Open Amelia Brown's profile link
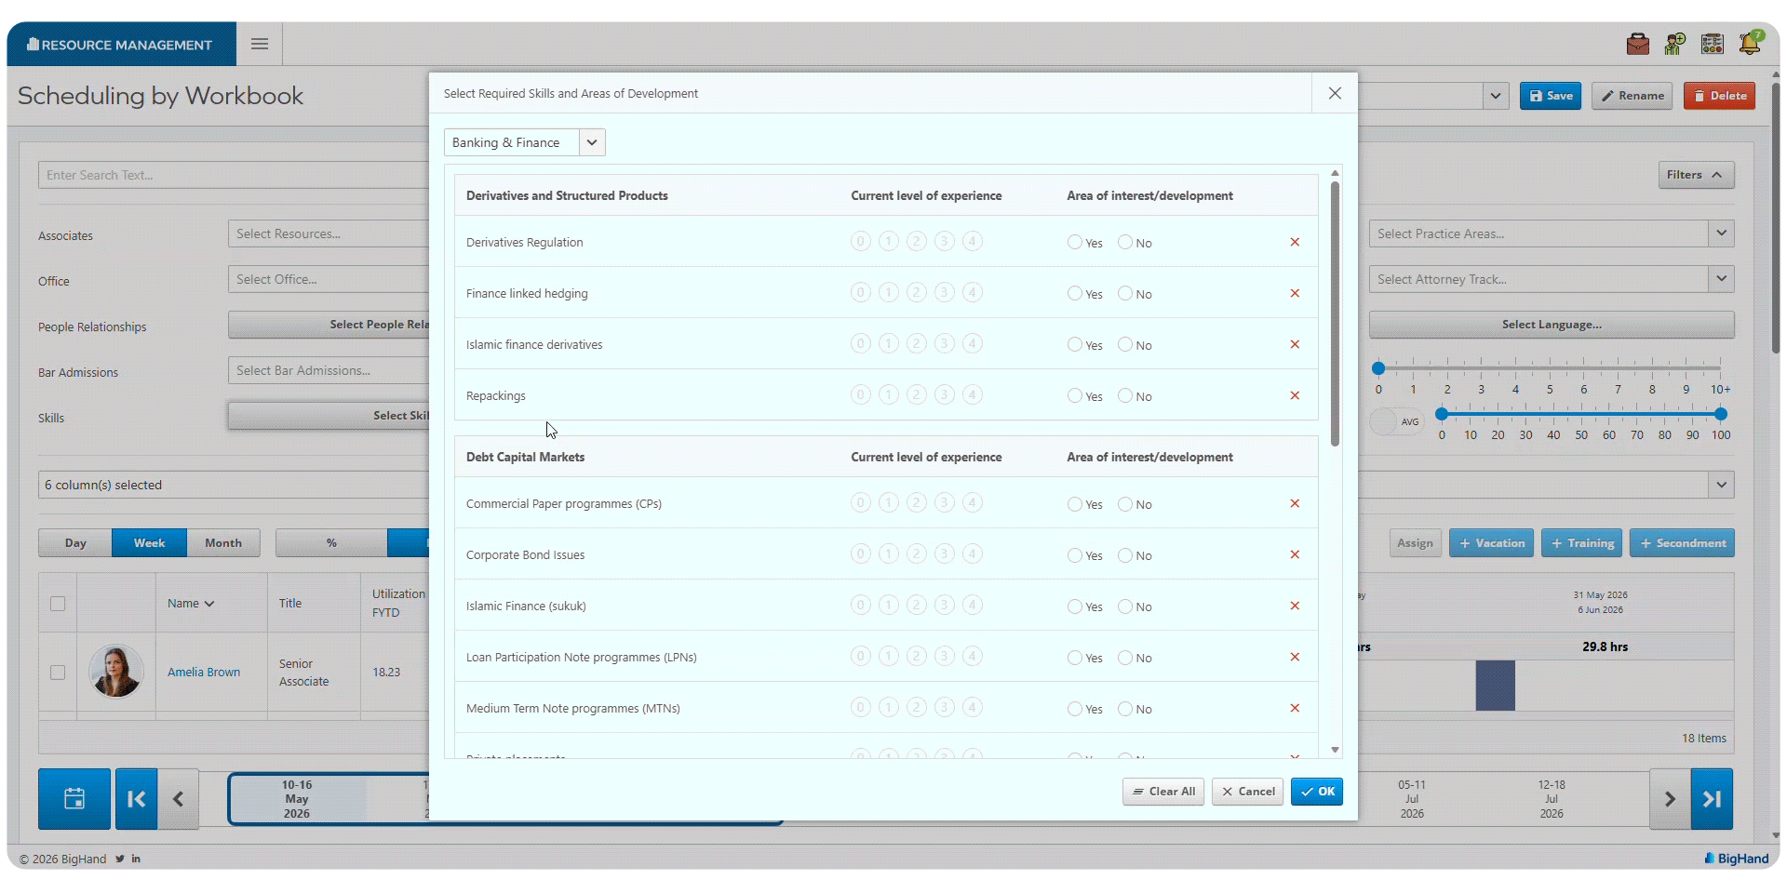 (x=204, y=672)
